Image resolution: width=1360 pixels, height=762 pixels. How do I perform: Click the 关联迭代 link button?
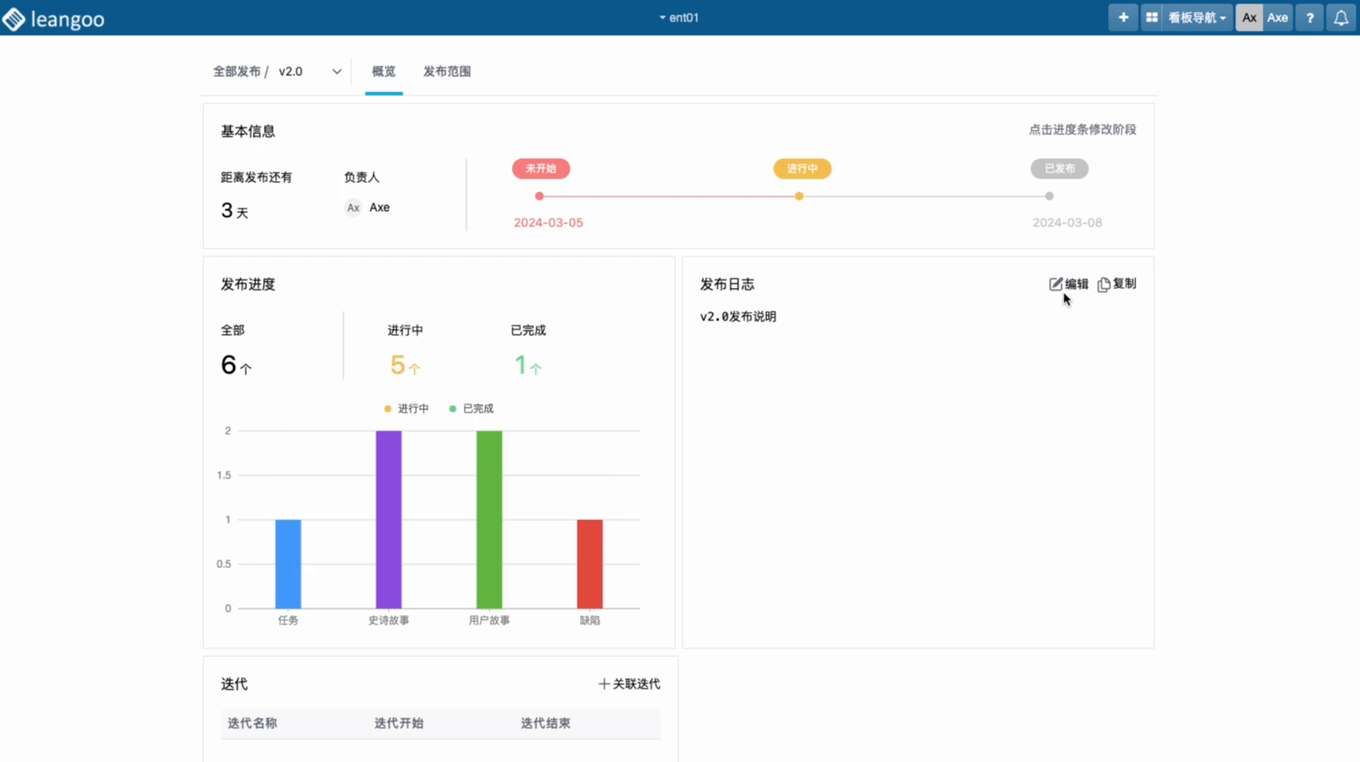click(x=629, y=683)
